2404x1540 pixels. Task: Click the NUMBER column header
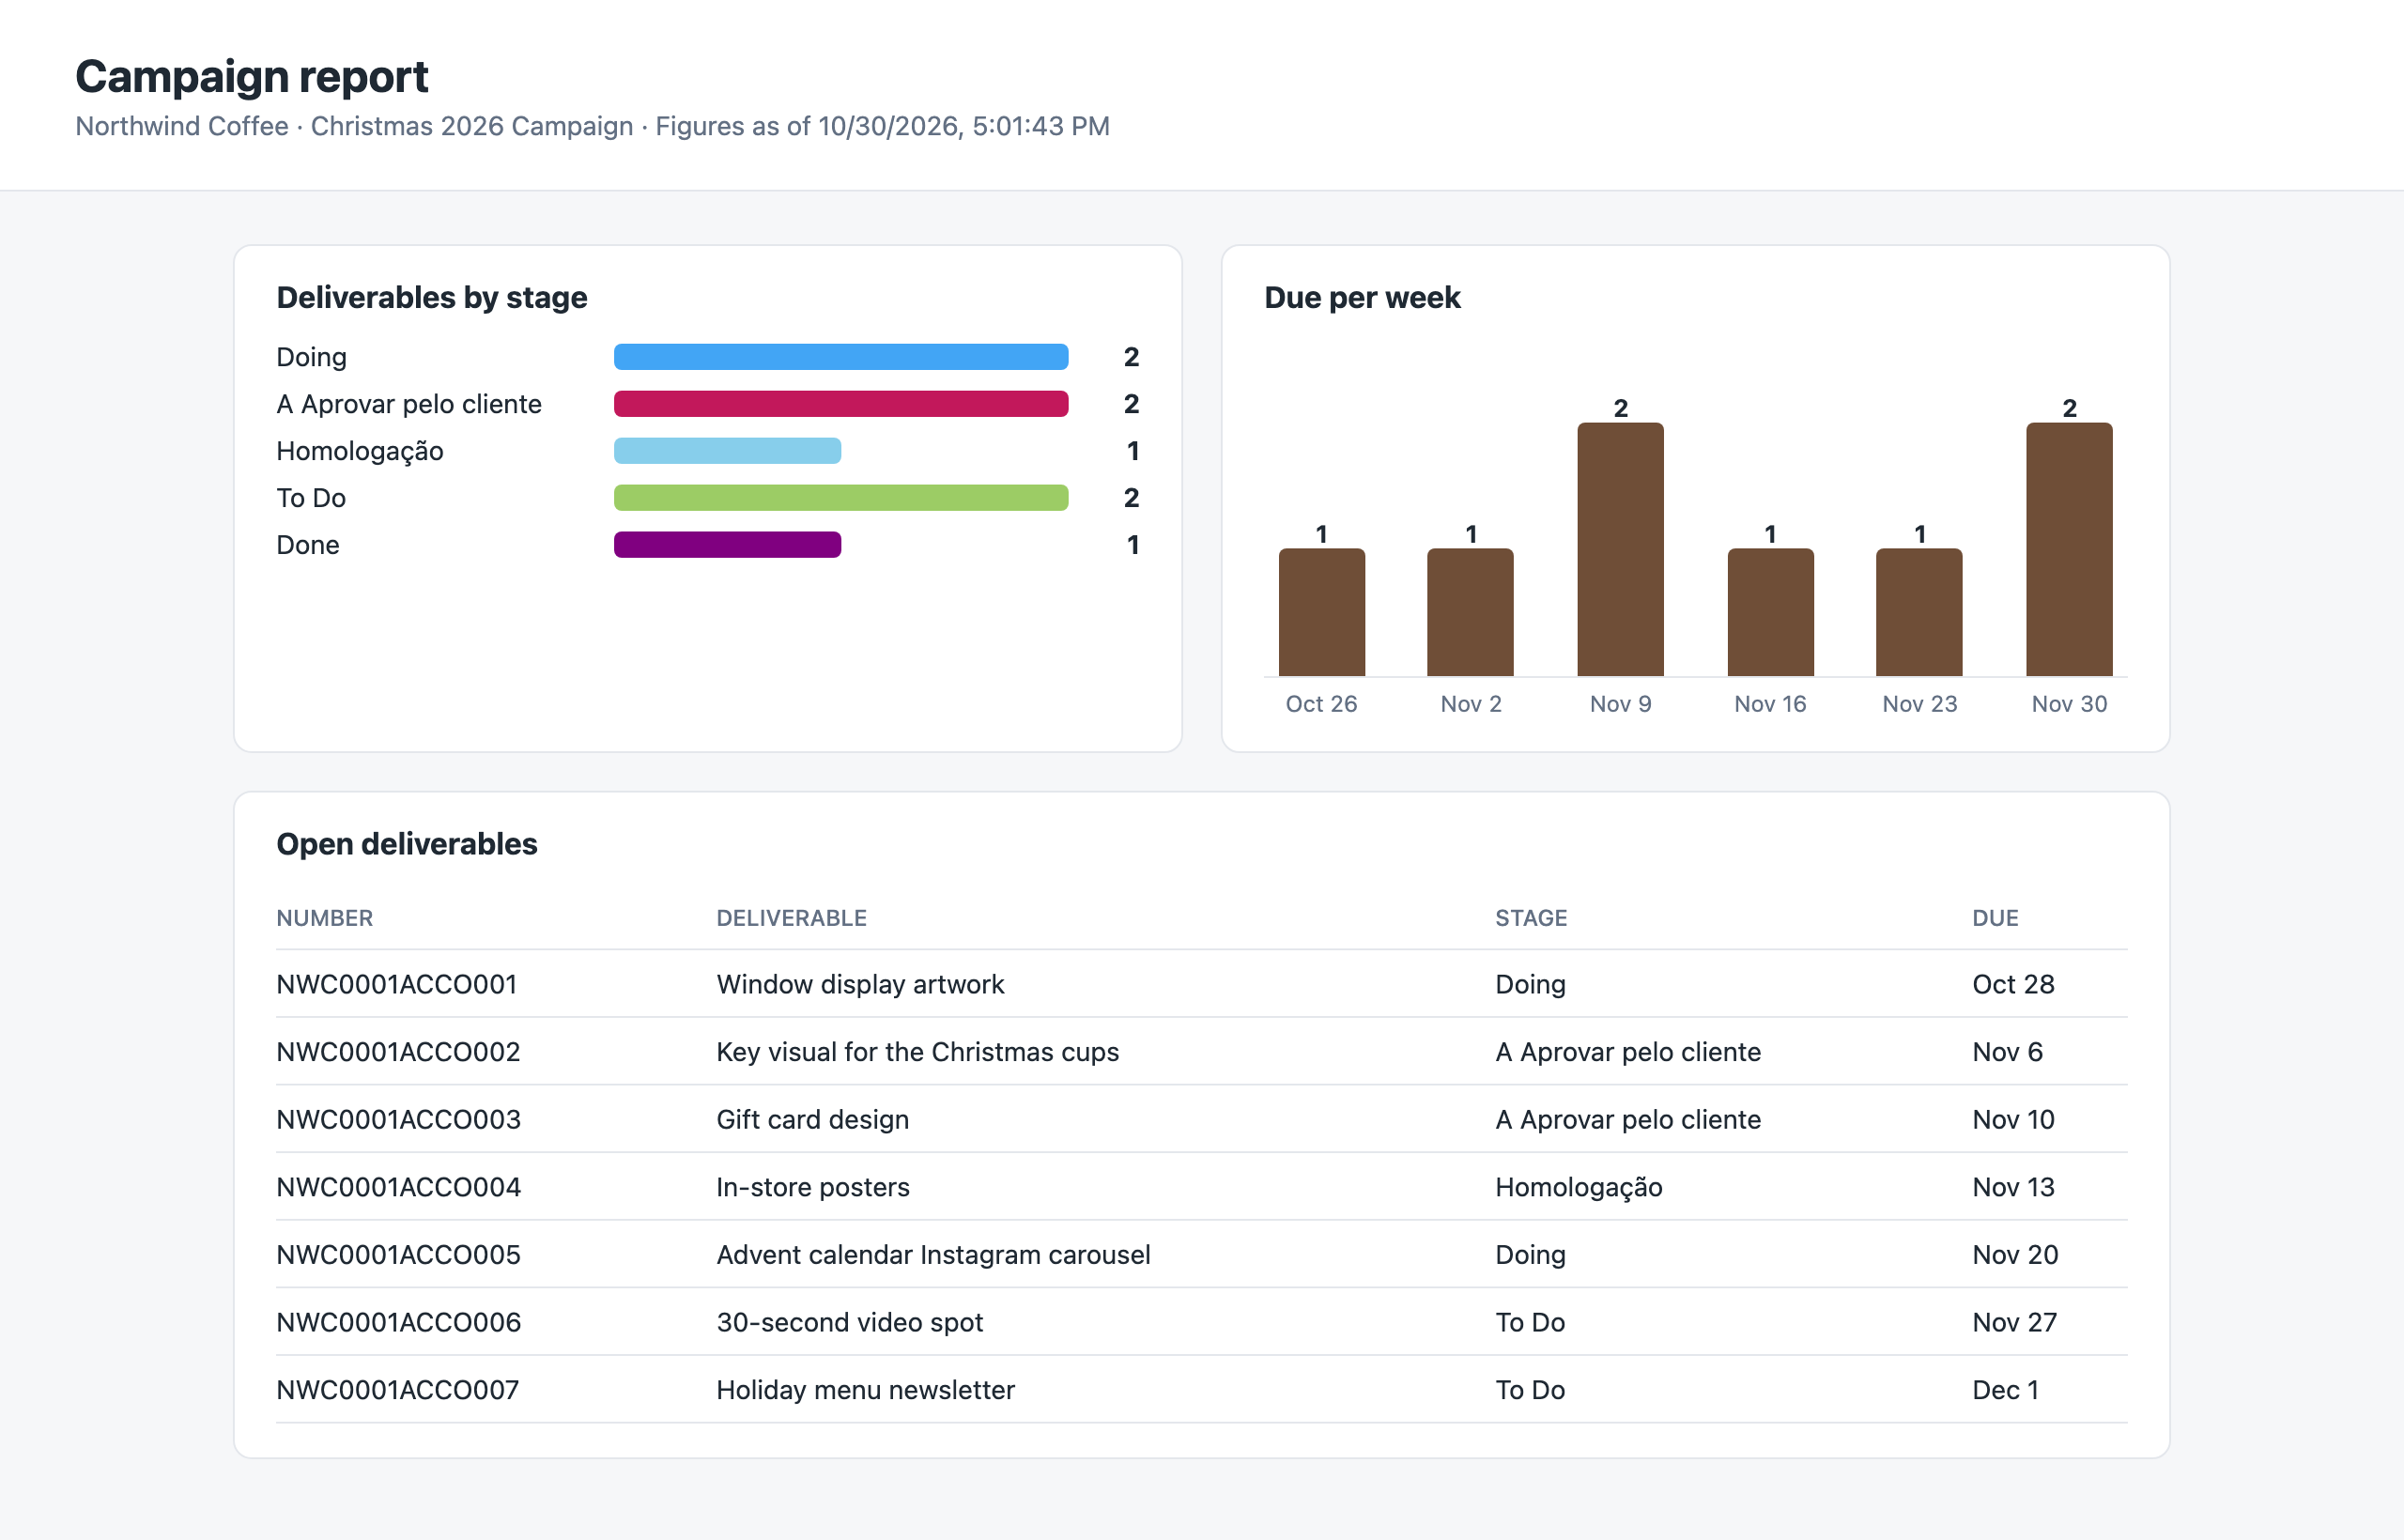(325, 918)
